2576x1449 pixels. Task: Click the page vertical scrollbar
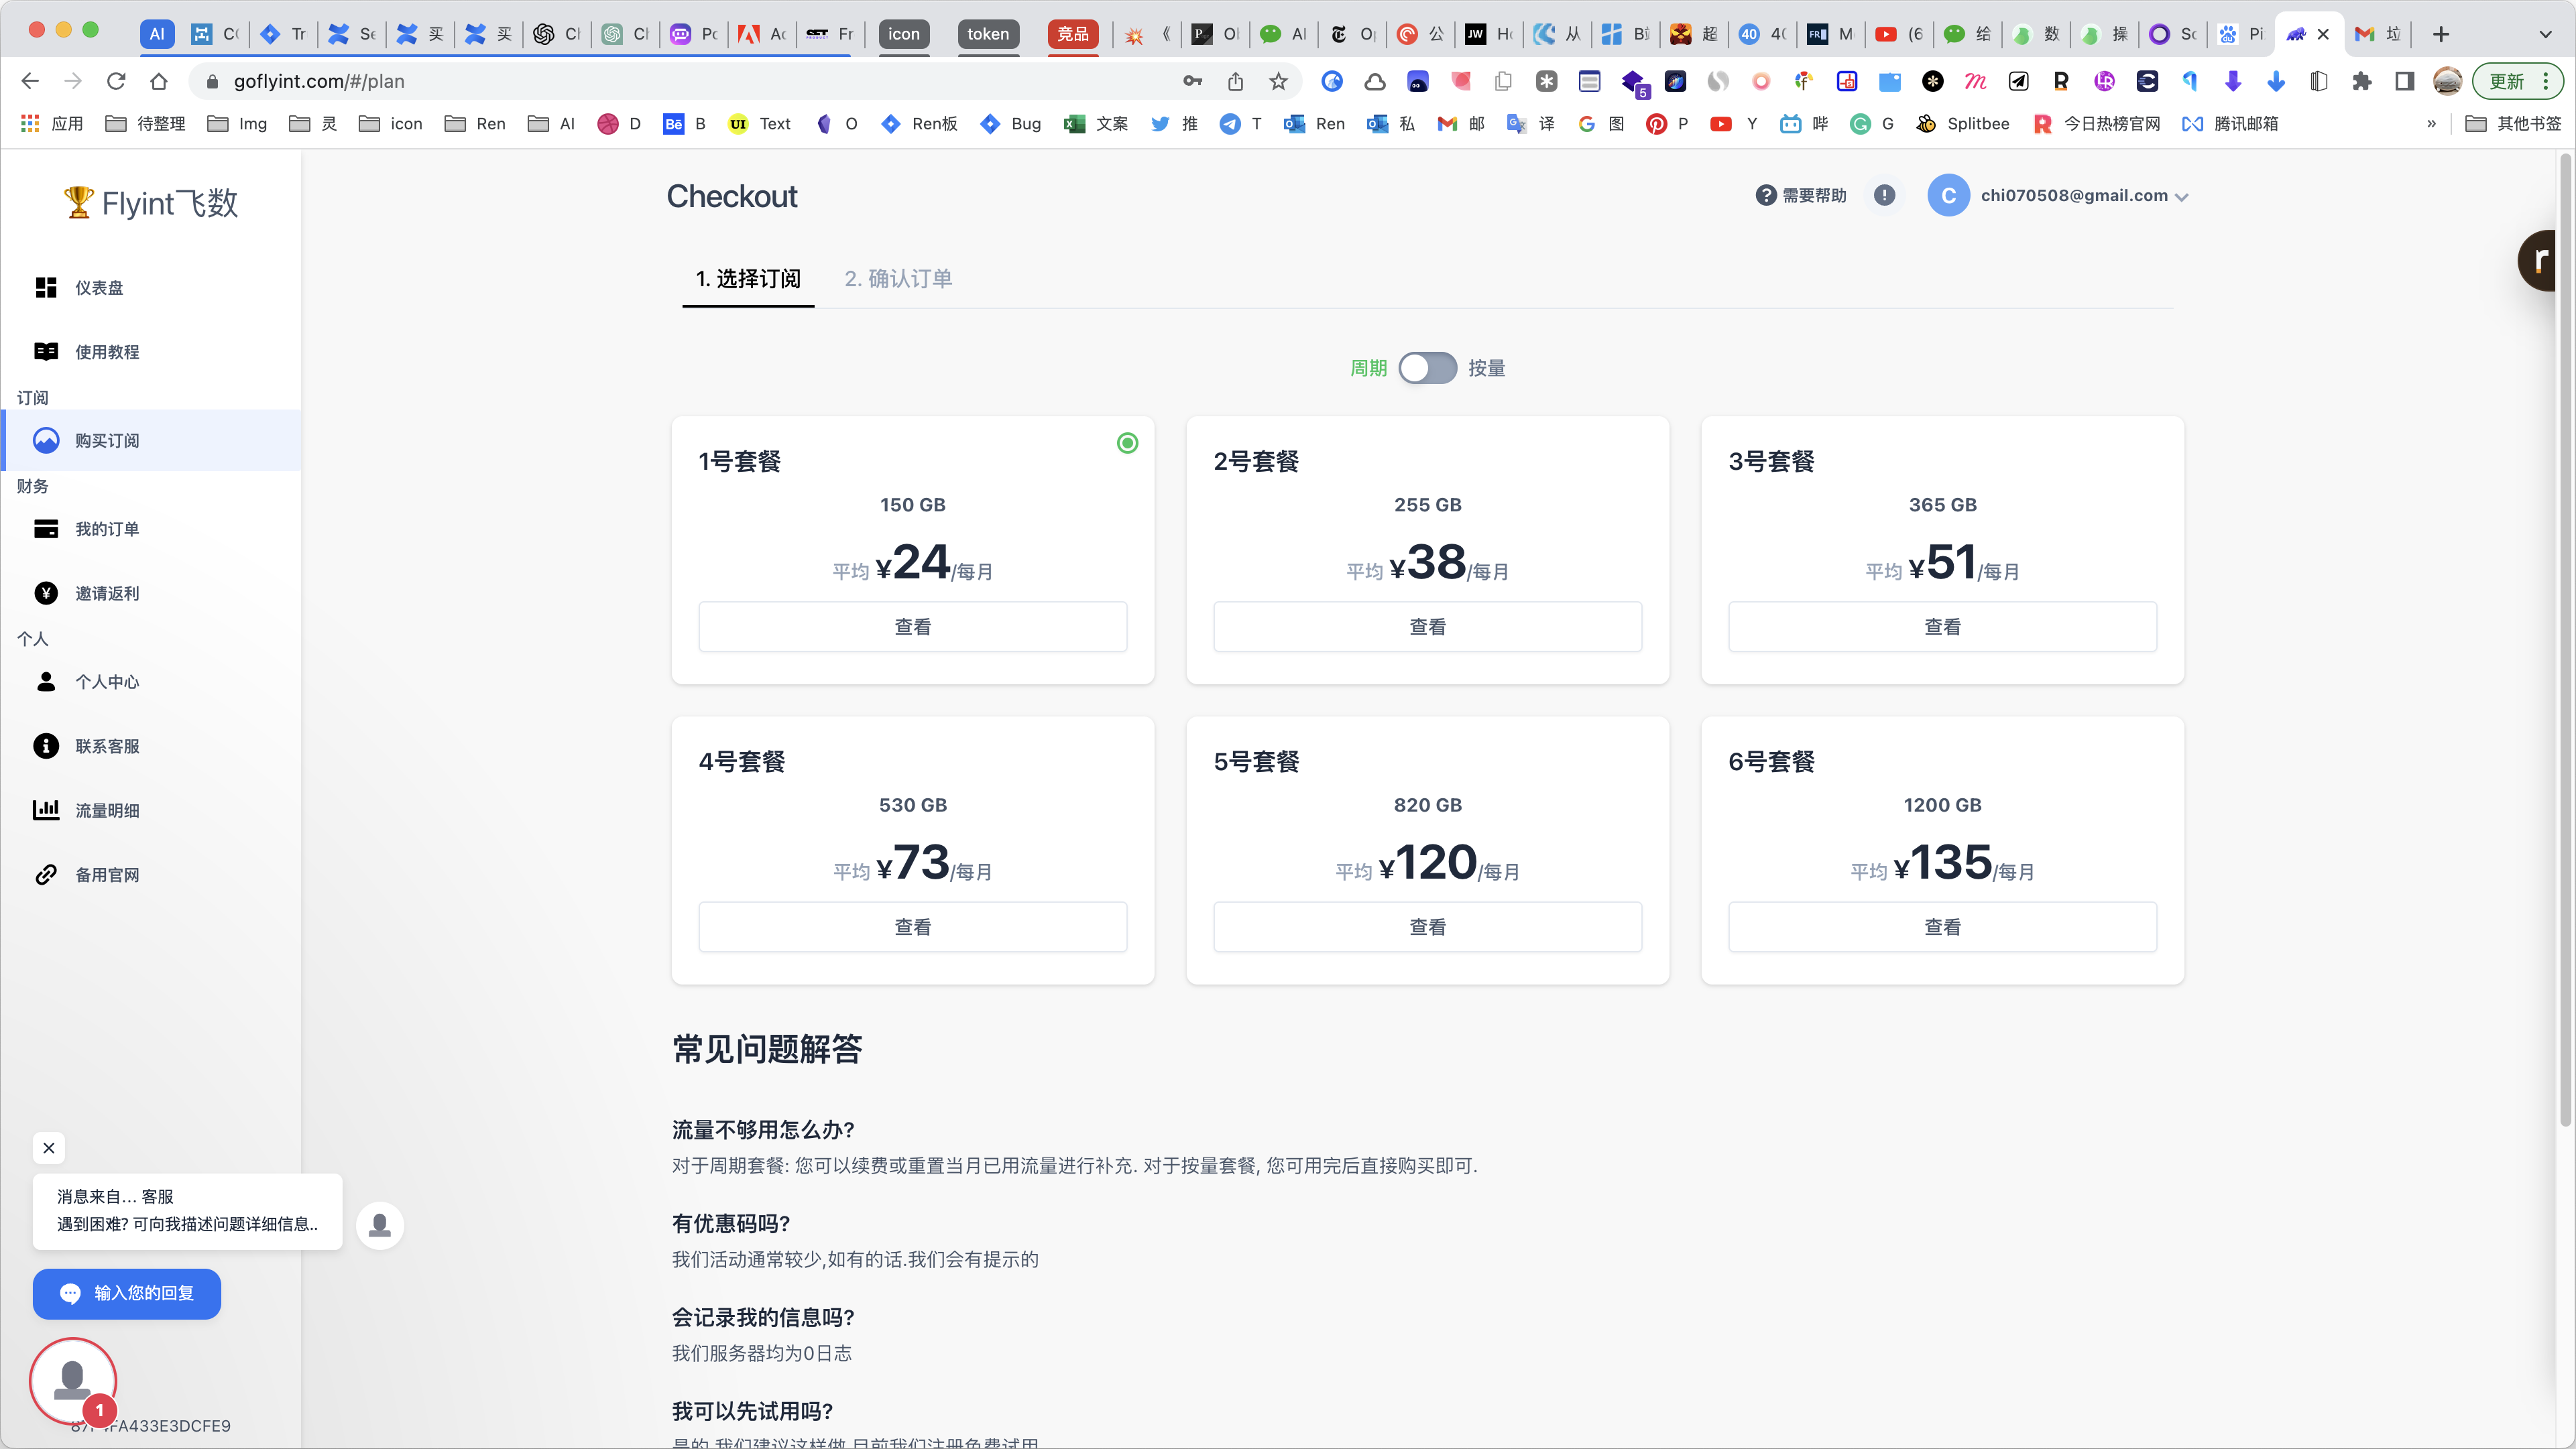coord(2565,639)
